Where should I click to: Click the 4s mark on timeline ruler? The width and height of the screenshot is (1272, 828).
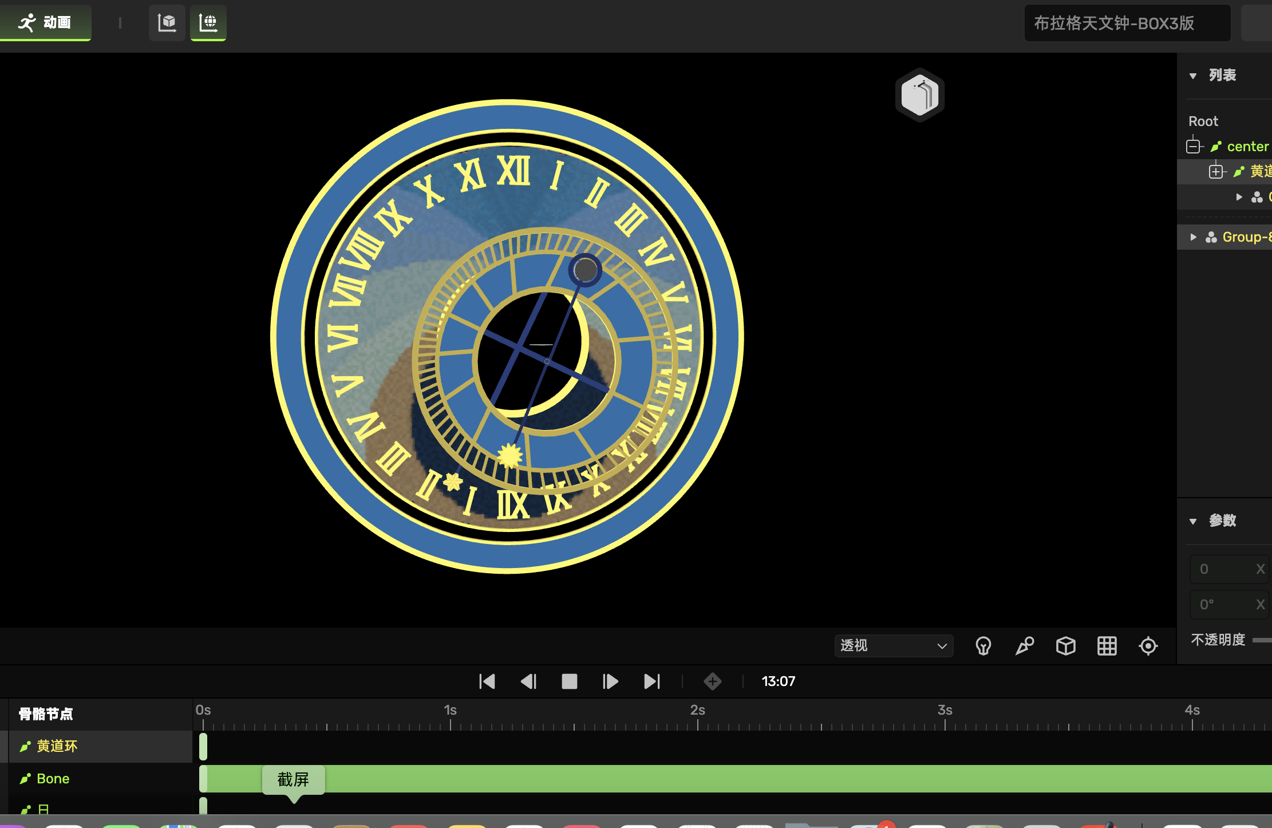tap(1192, 711)
